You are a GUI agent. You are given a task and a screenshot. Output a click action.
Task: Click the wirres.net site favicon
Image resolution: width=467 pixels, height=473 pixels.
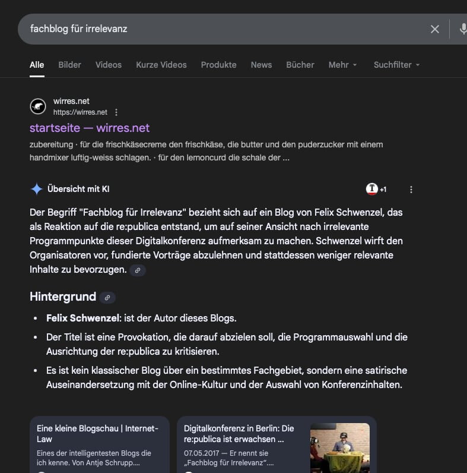coord(38,106)
